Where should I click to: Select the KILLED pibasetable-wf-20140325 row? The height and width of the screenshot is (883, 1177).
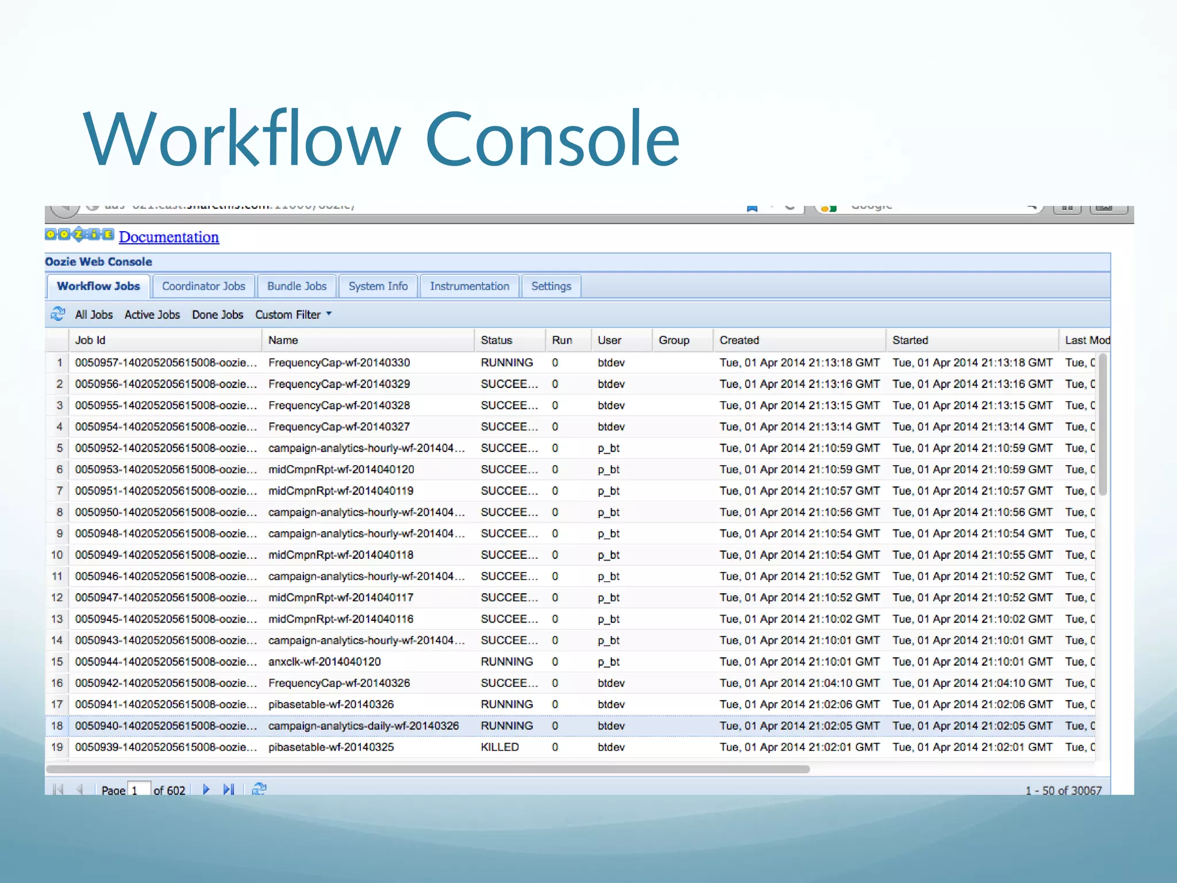tap(331, 747)
